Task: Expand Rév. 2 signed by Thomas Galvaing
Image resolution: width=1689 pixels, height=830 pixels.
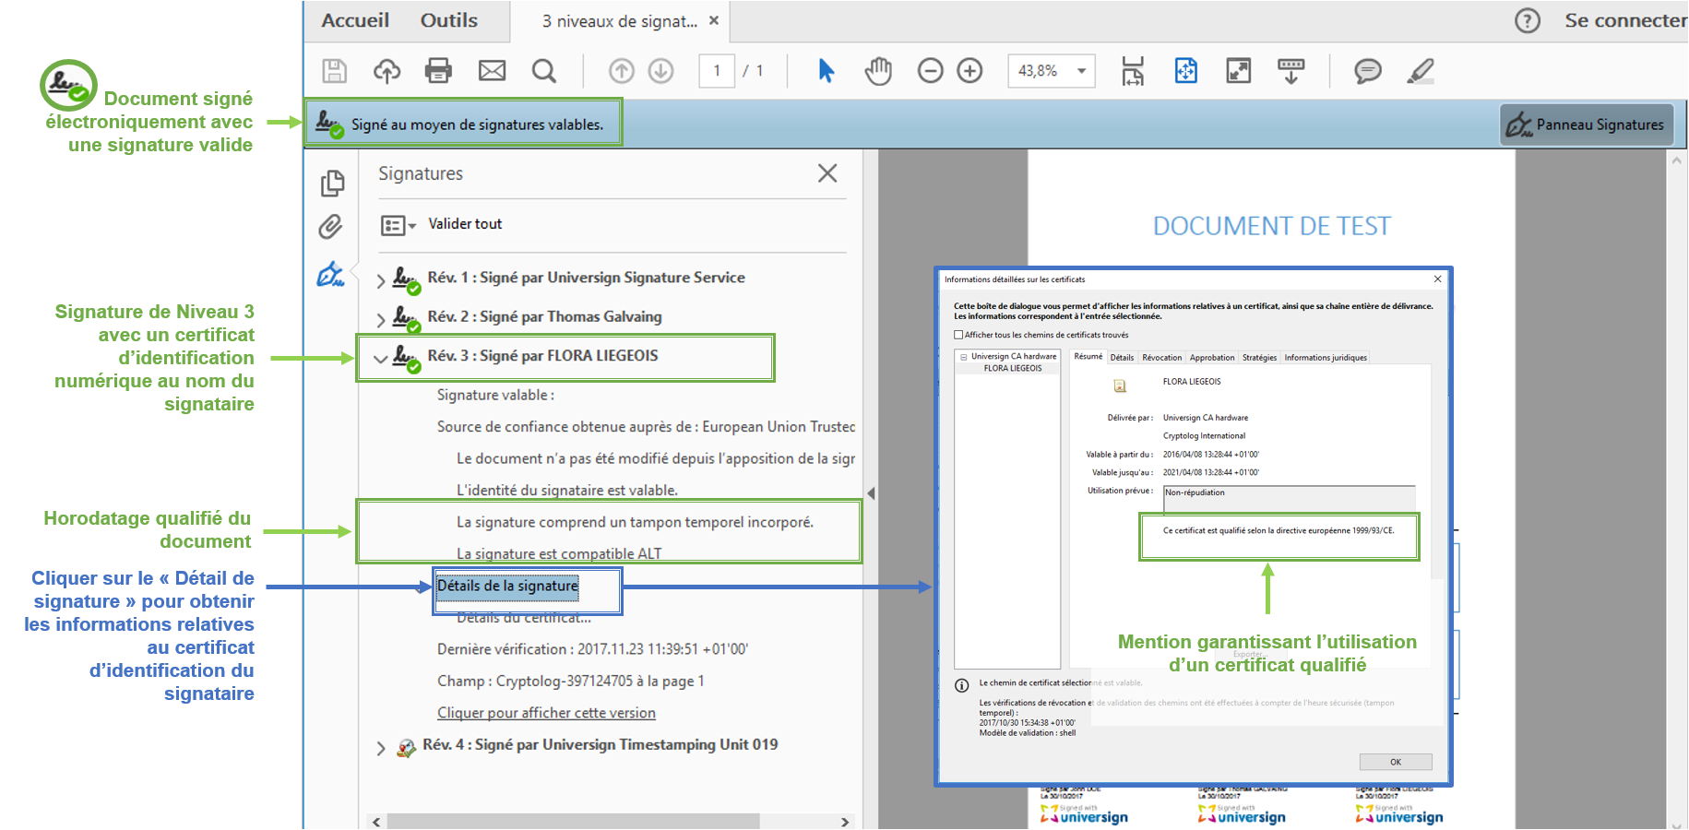Action: tap(381, 319)
